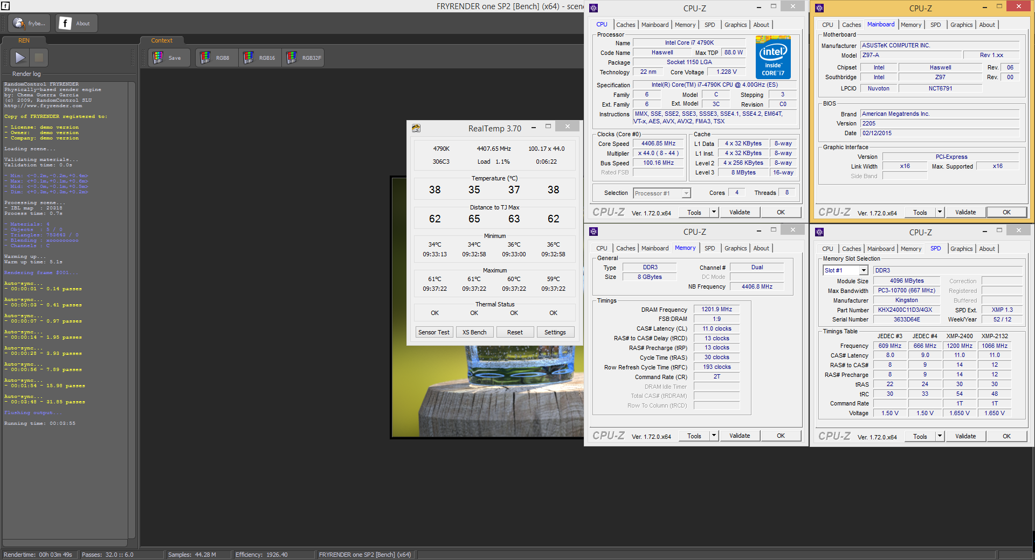Screen dimensions: 1035x560
Task: Click RealTemp 4407.65 MHz clock reading
Action: 494,149
